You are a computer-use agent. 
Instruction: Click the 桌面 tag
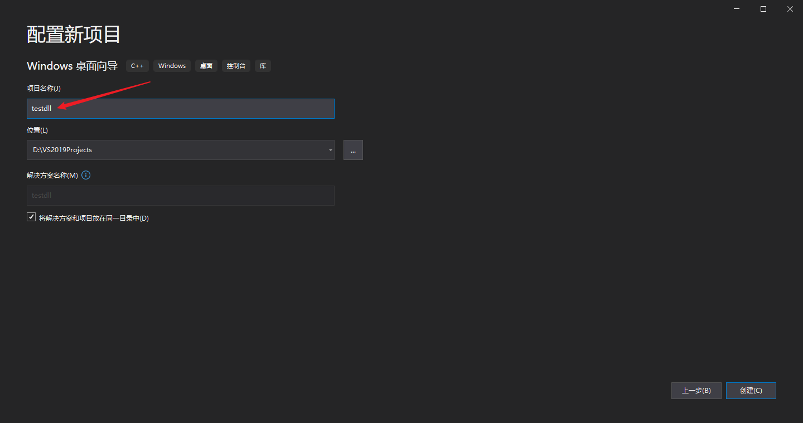(x=206, y=66)
